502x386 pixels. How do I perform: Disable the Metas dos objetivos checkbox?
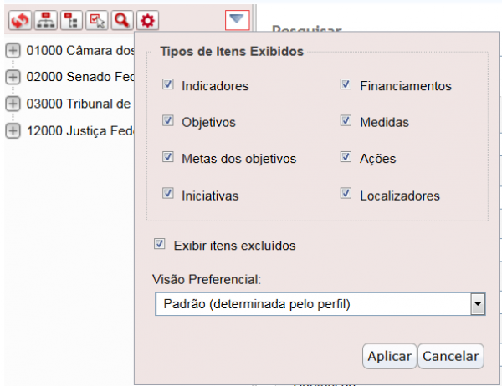[x=168, y=158]
